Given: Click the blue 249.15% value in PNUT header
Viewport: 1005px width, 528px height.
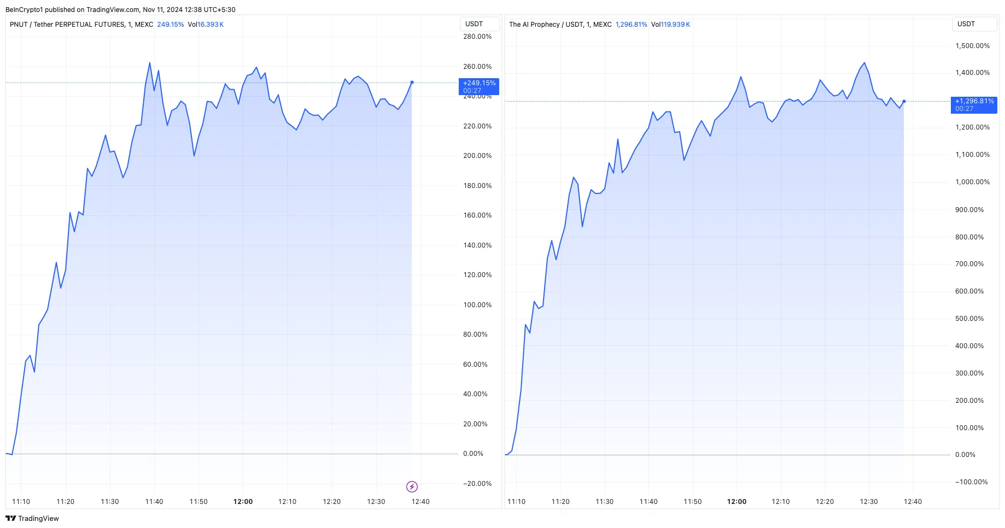Looking at the screenshot, I should point(171,25).
